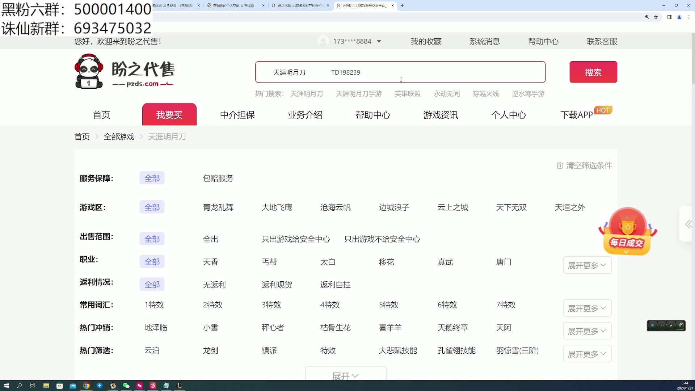695x391 pixels.
Task: Switch to the 游戏资讯 navigation tab
Action: point(440,115)
